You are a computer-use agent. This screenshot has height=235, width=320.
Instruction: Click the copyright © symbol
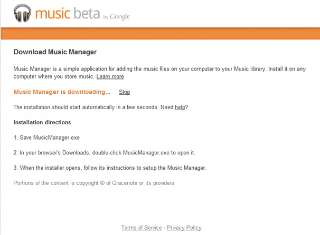[102, 183]
